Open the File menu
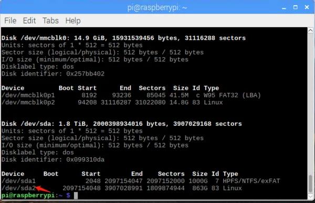315x203 pixels. pos(10,20)
